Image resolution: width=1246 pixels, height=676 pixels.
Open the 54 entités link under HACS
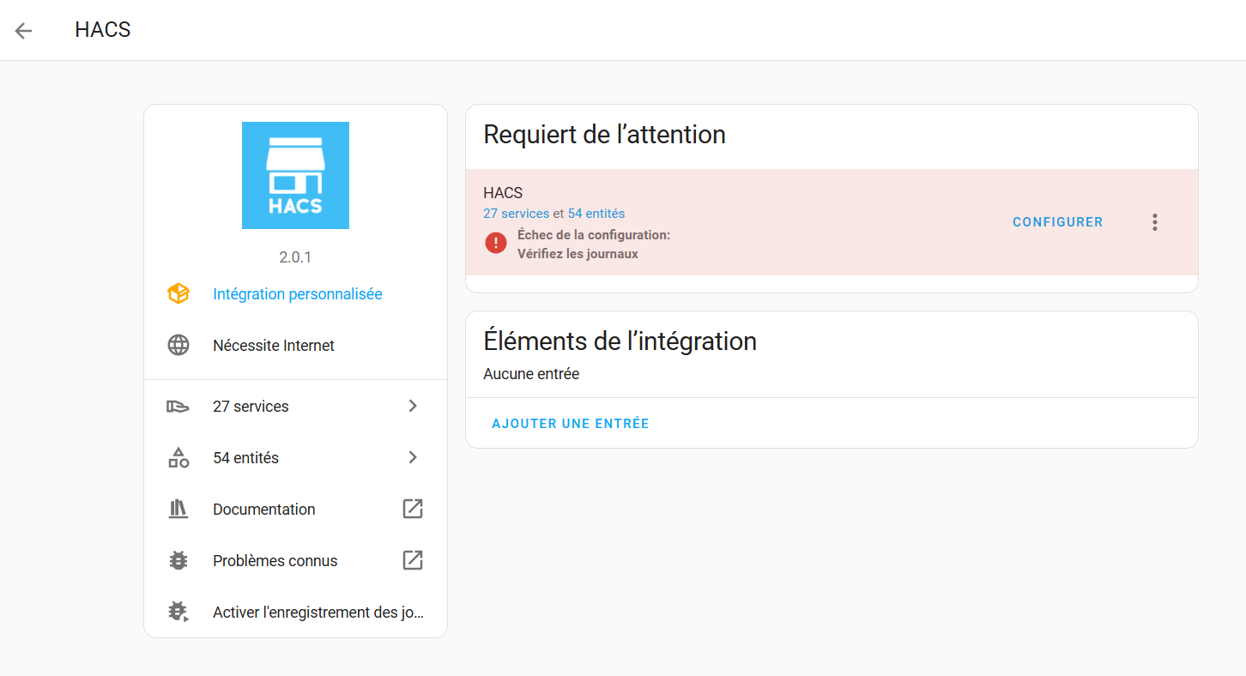tap(596, 214)
